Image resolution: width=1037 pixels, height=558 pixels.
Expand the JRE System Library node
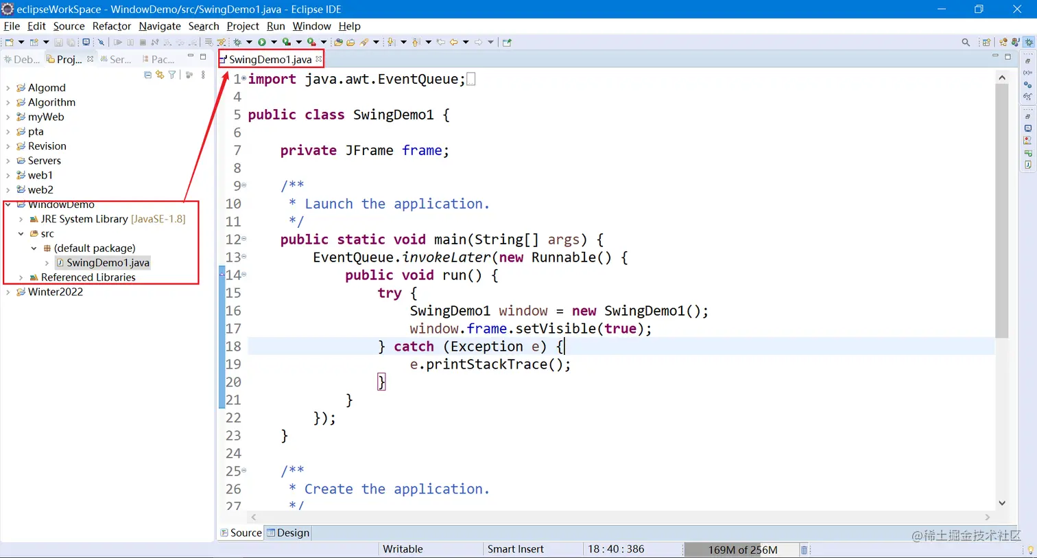(21, 219)
